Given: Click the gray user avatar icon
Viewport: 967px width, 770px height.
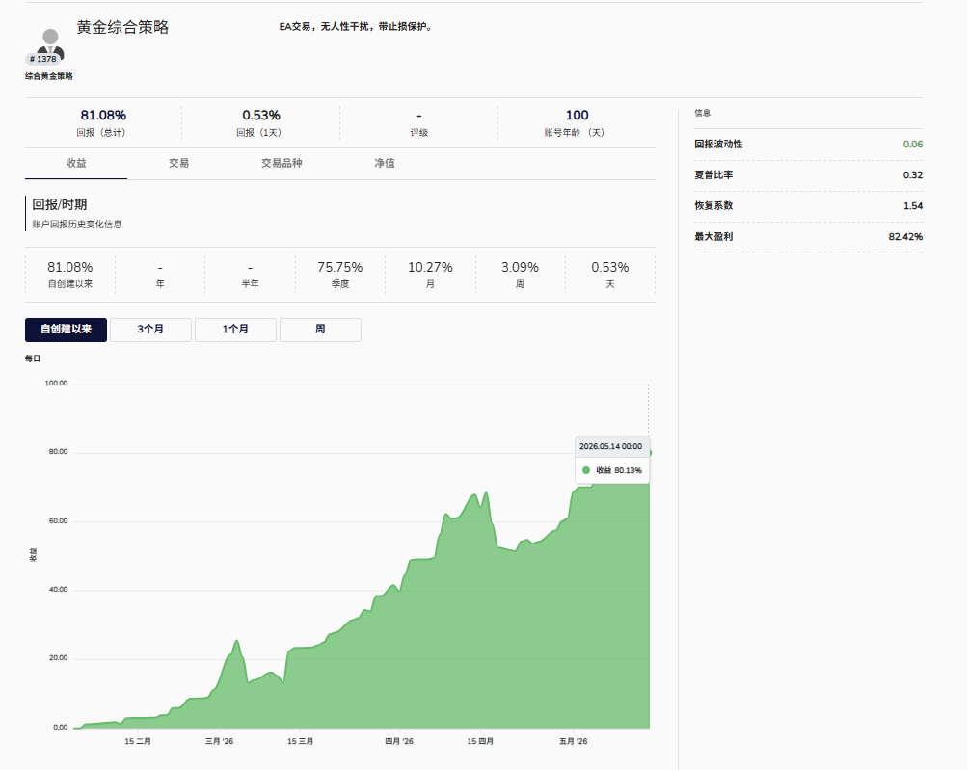Looking at the screenshot, I should (x=50, y=42).
